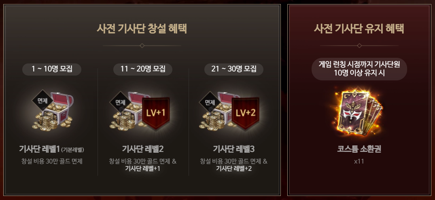Select the 21 ~ 30명 모집 pill label
This screenshot has width=435, height=200.
click(233, 69)
